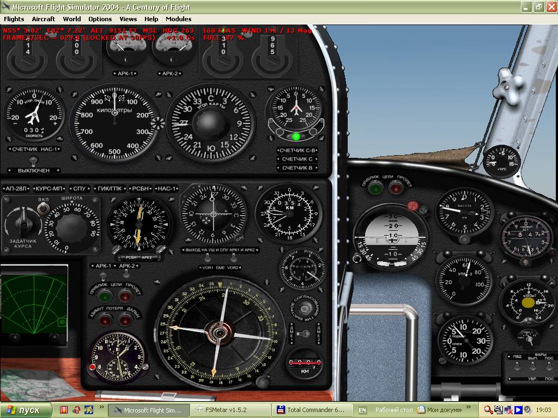Image resolution: width=558 pixels, height=418 pixels.
Task: Flip the АРК-2 toggle switch
Action: point(126,273)
